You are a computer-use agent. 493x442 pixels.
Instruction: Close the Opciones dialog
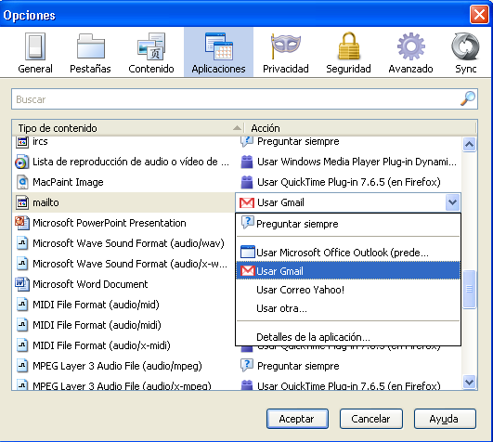[x=479, y=15]
